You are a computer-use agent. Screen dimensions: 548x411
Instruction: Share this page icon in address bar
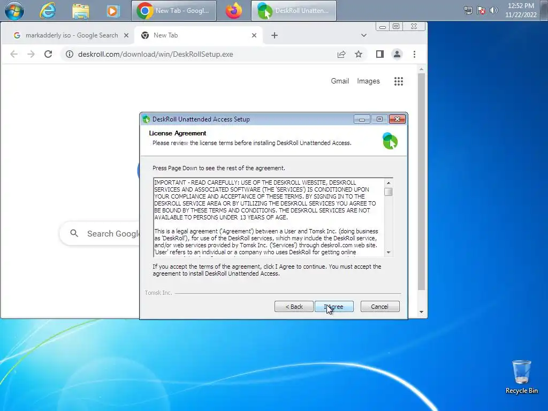(341, 54)
